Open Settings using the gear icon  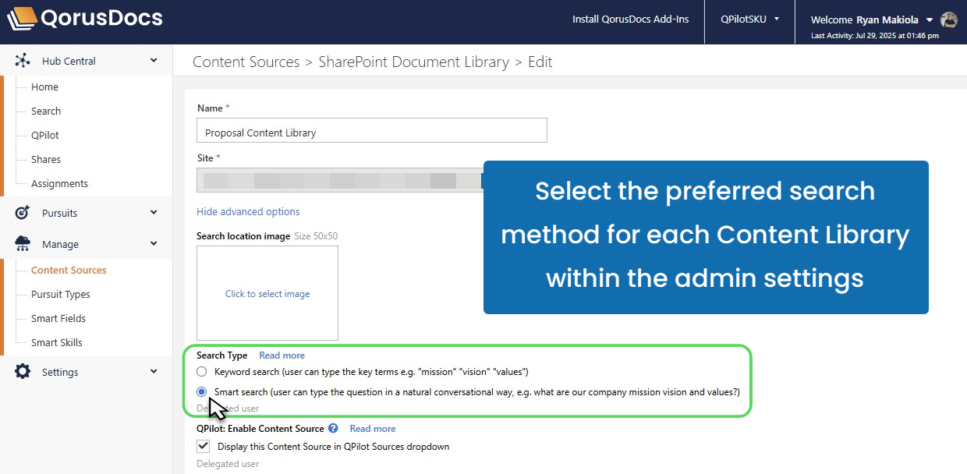coord(23,372)
